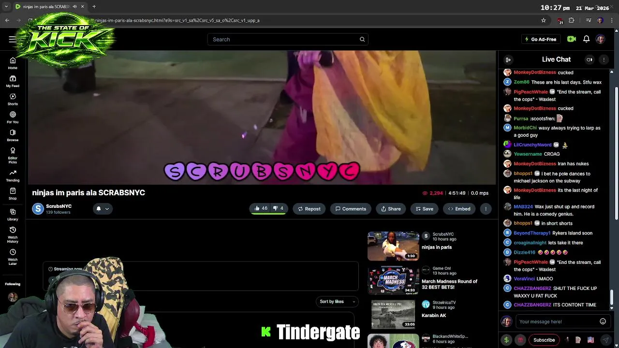This screenshot has width=619, height=348.
Task: Open My Feed in sidebar
Action: point(13,81)
